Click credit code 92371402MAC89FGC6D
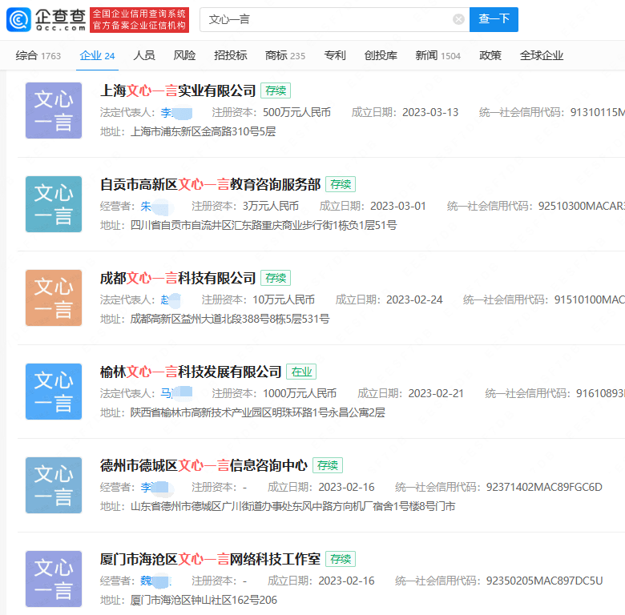Screen dimensions: 625x615 544,487
